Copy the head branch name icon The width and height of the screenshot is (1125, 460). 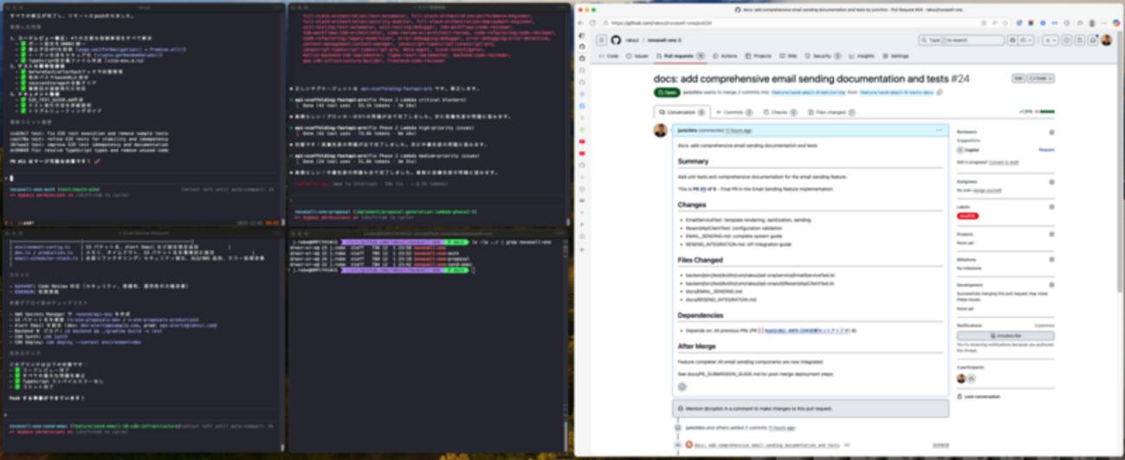tap(940, 92)
